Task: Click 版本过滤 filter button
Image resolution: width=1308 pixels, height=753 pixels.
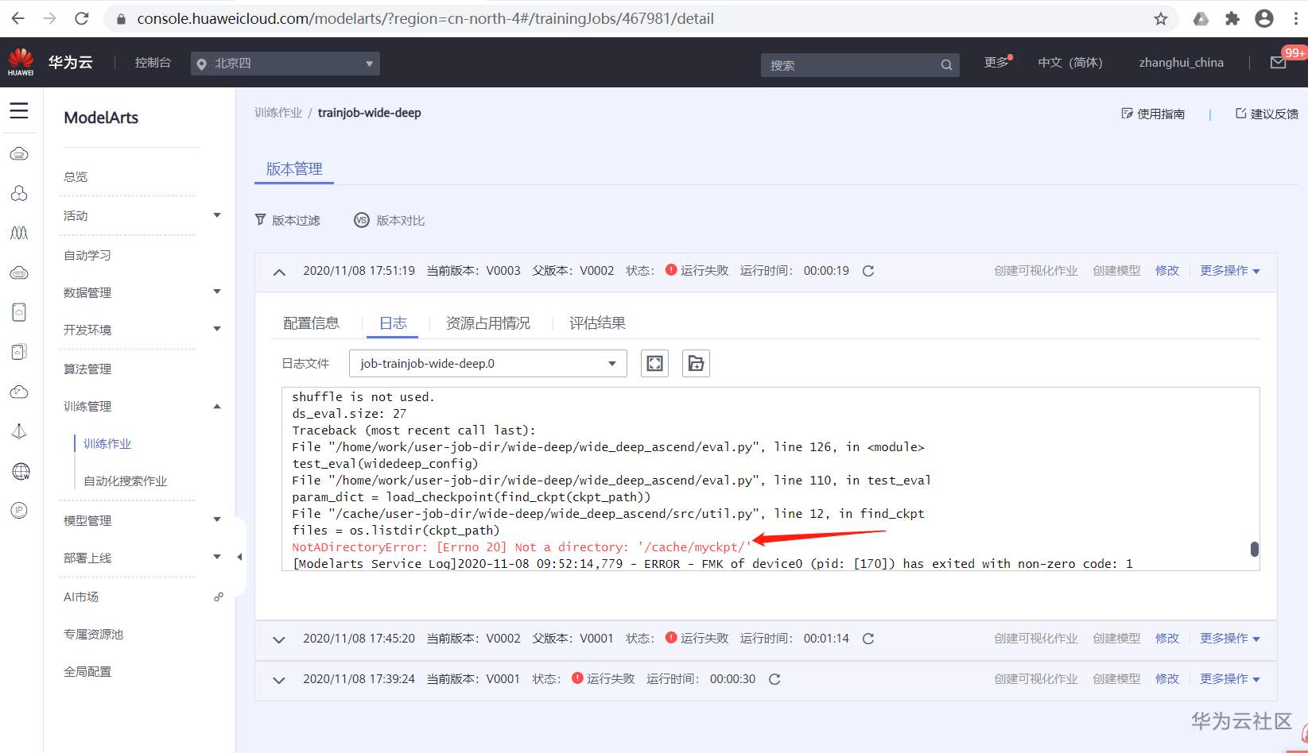Action: coord(288,220)
